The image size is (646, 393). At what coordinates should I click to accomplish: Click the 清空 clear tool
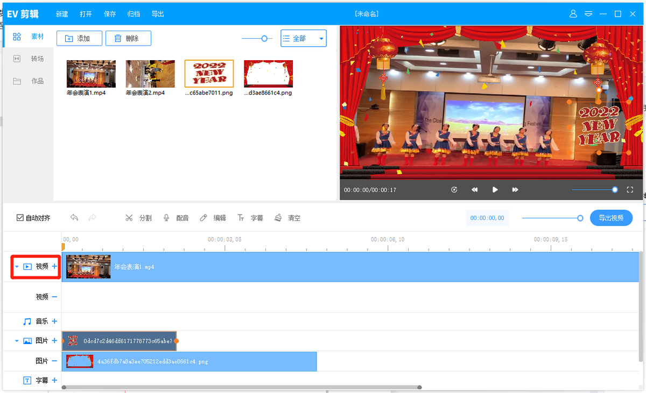(x=287, y=218)
